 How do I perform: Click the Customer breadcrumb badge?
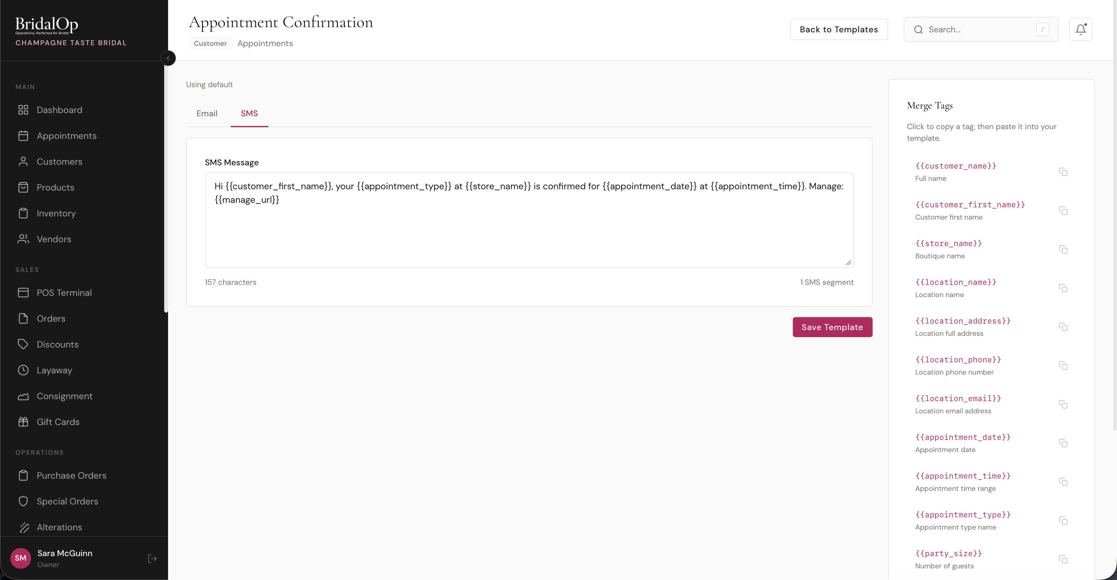pos(210,43)
